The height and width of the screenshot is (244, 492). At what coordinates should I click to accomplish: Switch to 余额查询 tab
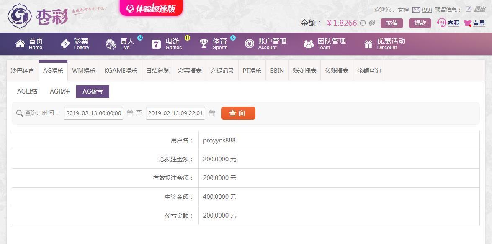coord(369,71)
